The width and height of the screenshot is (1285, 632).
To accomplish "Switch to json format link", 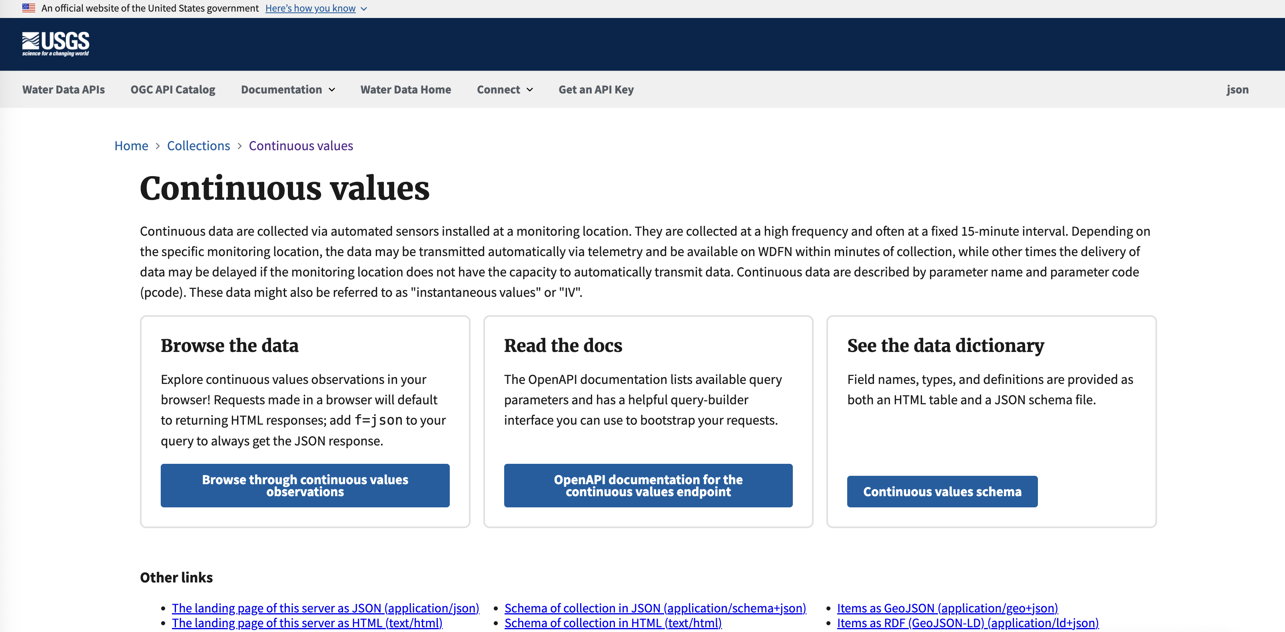I will 1237,89.
